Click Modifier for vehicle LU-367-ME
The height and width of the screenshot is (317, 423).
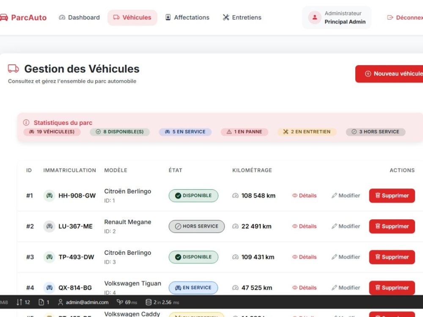(346, 226)
